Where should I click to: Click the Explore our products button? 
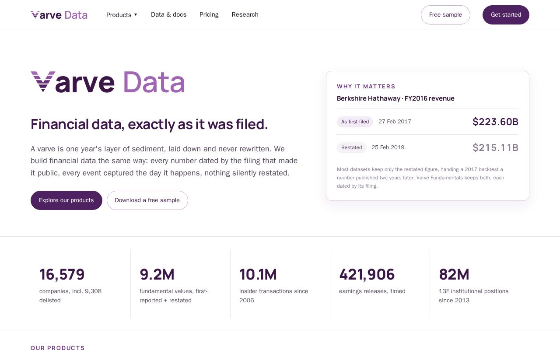tap(66, 200)
